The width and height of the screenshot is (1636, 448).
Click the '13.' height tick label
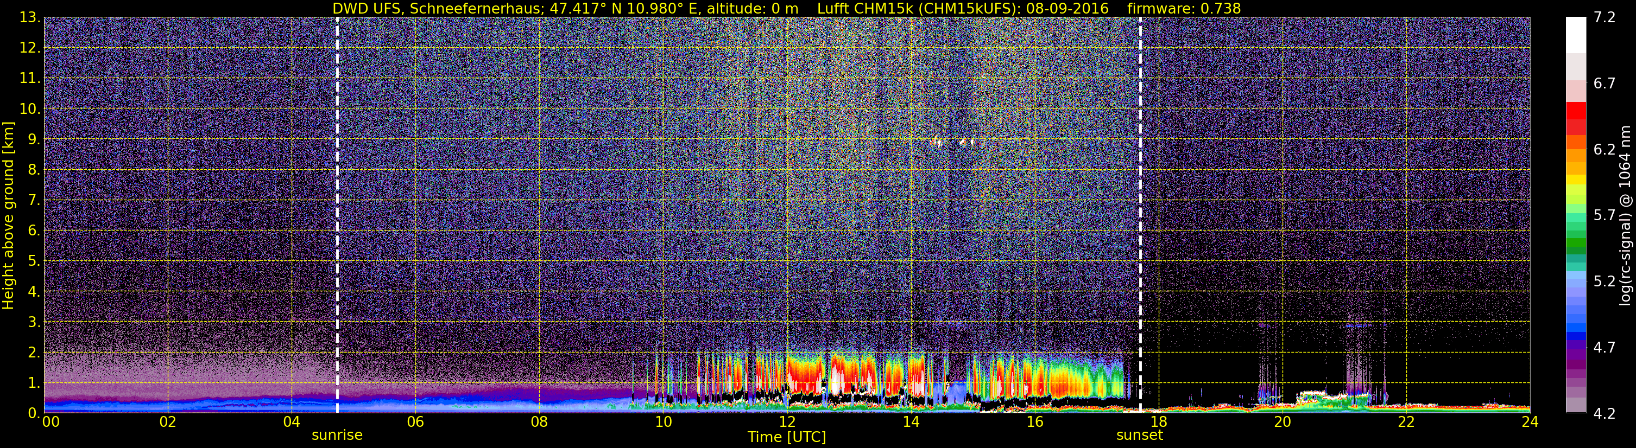pyautogui.click(x=30, y=17)
